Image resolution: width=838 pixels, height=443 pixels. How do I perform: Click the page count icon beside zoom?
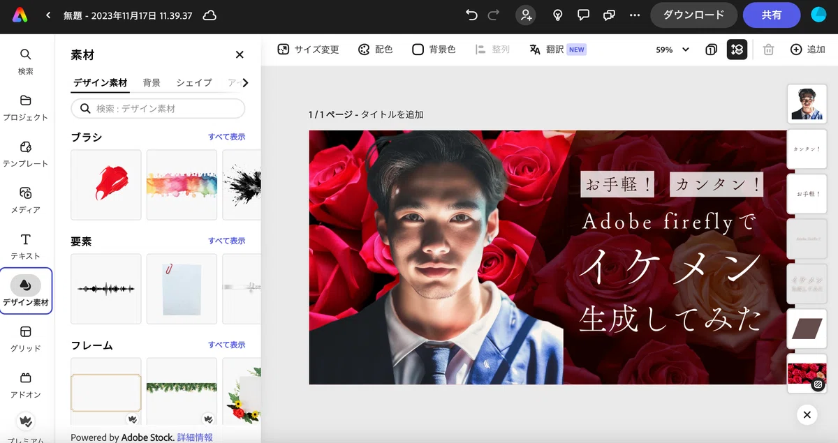pos(711,50)
